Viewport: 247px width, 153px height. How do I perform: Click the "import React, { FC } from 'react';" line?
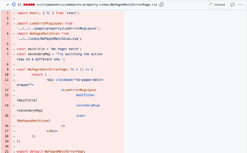pyautogui.click(x=48, y=13)
